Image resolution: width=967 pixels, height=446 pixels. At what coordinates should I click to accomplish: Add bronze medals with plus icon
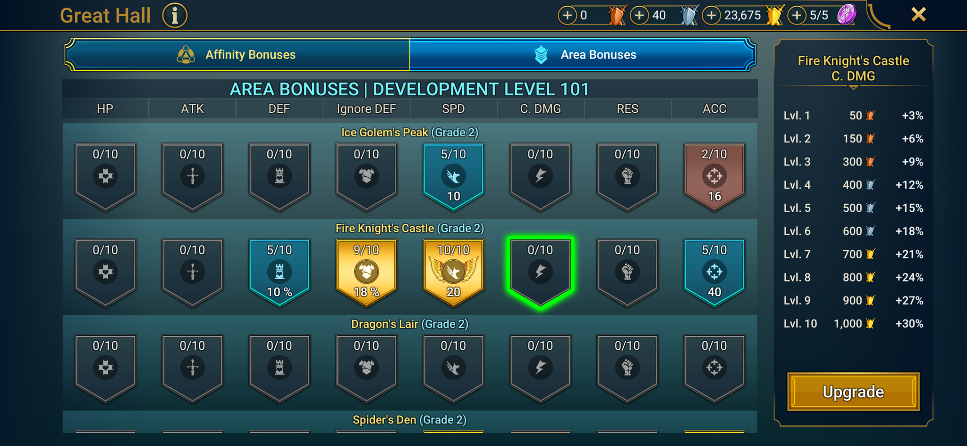[x=567, y=16]
